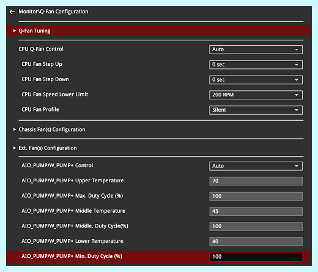Select the CPU Fan Profile label
The image size is (318, 272).
tap(40, 110)
